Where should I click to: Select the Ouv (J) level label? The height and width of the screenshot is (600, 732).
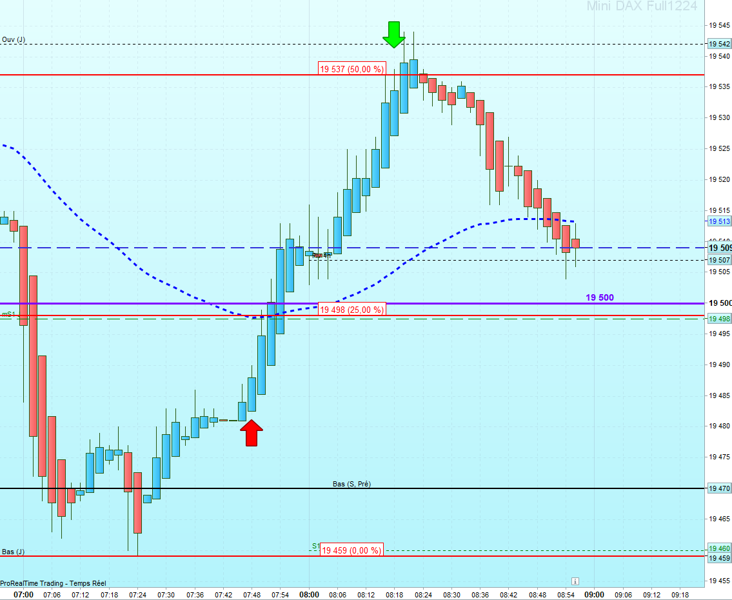tap(14, 40)
